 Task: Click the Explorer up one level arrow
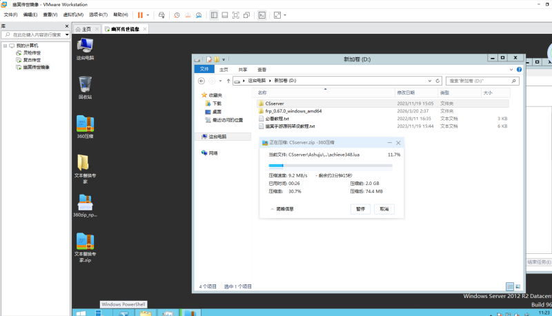coord(228,81)
